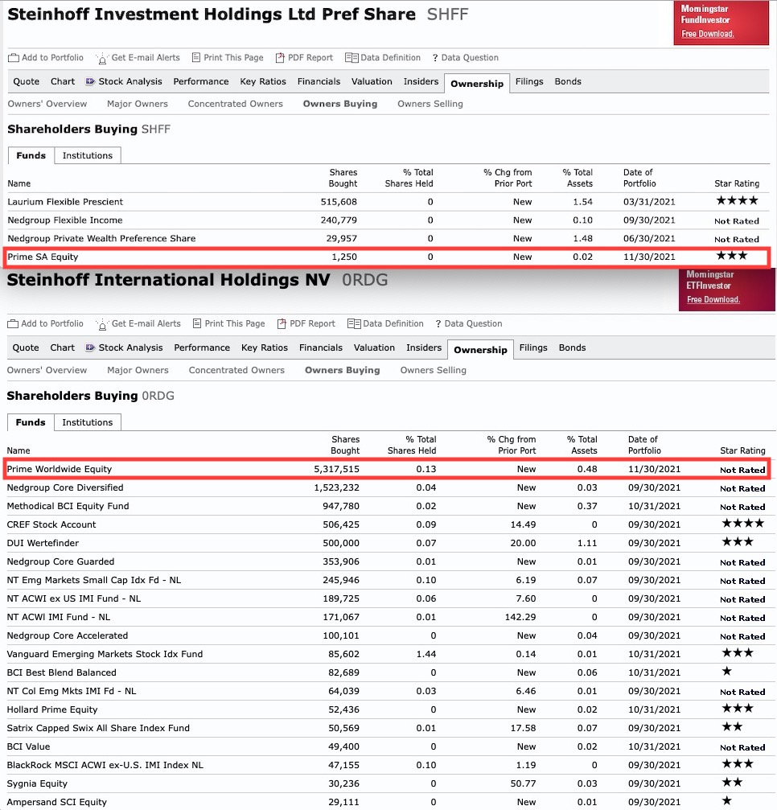Click the Print This Page icon for SHFF
The image size is (777, 810).
(x=195, y=57)
